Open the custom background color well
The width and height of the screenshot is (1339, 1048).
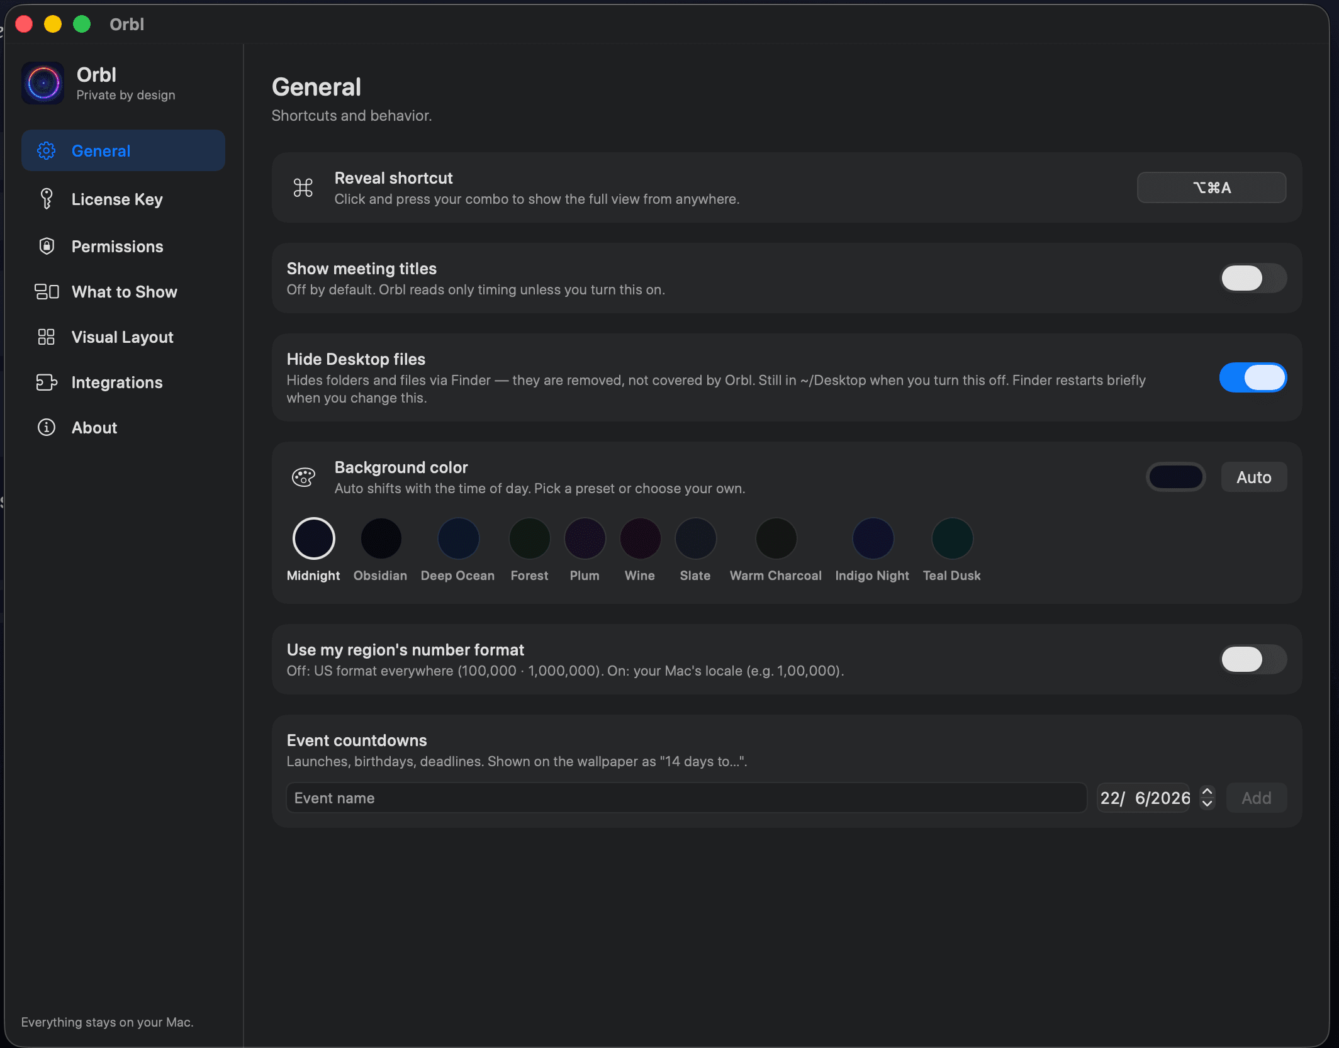click(x=1176, y=477)
